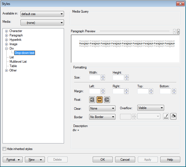This screenshot has width=186, height=167.
Task: Open the Available in dropdown
Action: click(x=42, y=14)
